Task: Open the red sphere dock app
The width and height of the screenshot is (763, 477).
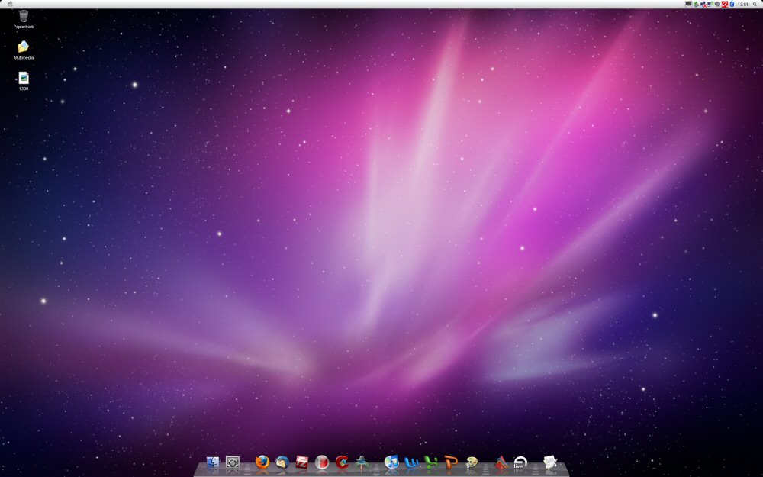Action: tap(322, 462)
